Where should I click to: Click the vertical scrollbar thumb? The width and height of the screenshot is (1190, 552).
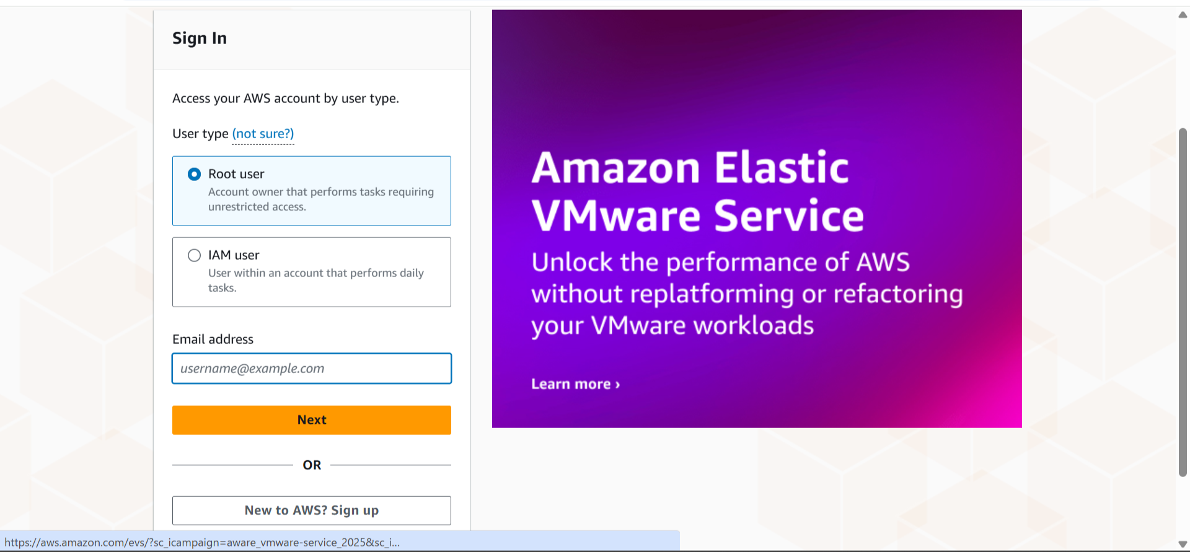point(1183,302)
